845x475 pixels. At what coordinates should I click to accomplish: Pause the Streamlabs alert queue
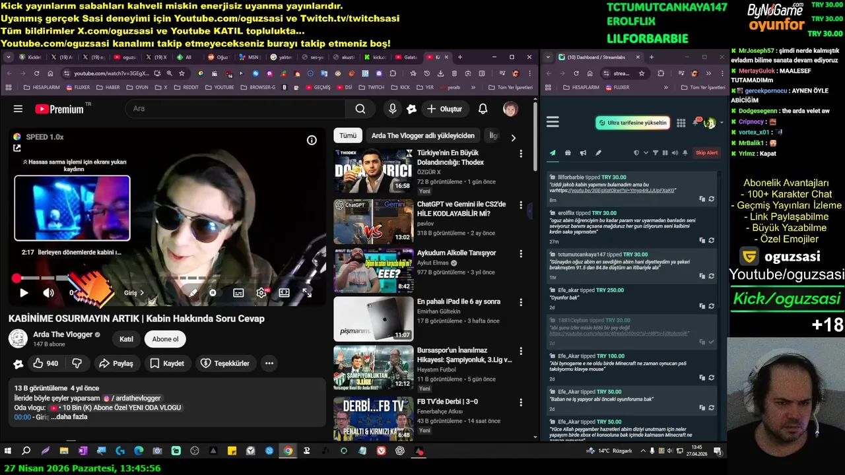point(665,153)
